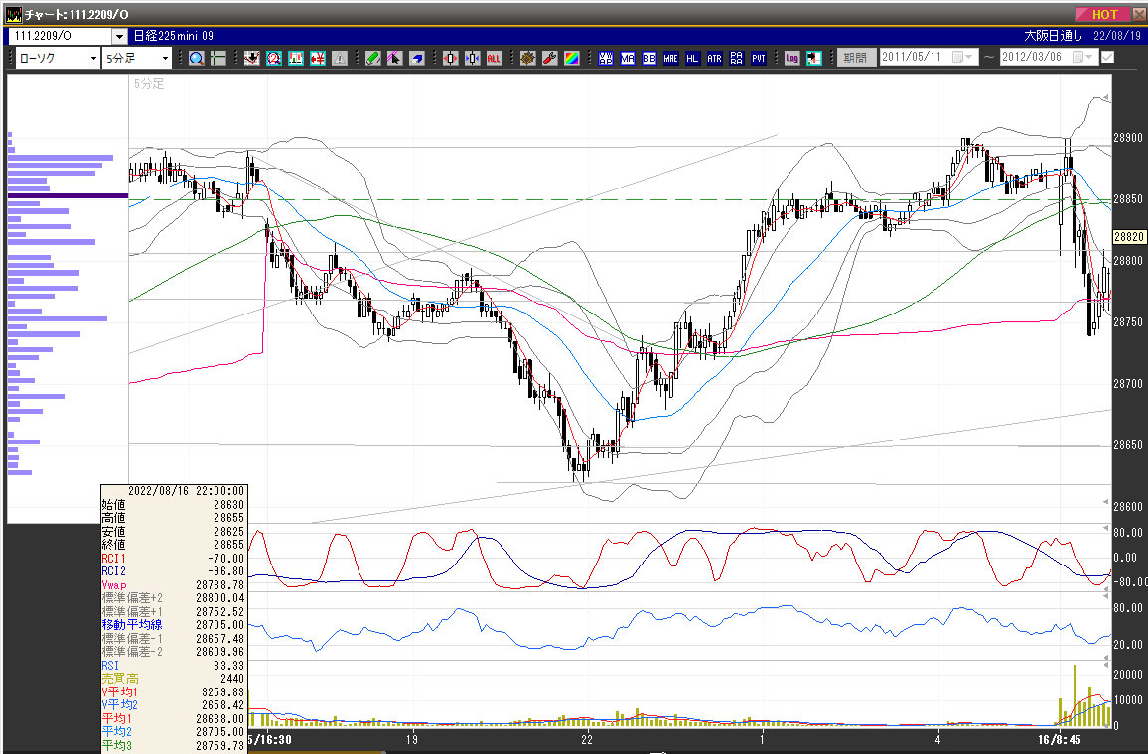Toggle the Log scale icon

coord(792,59)
